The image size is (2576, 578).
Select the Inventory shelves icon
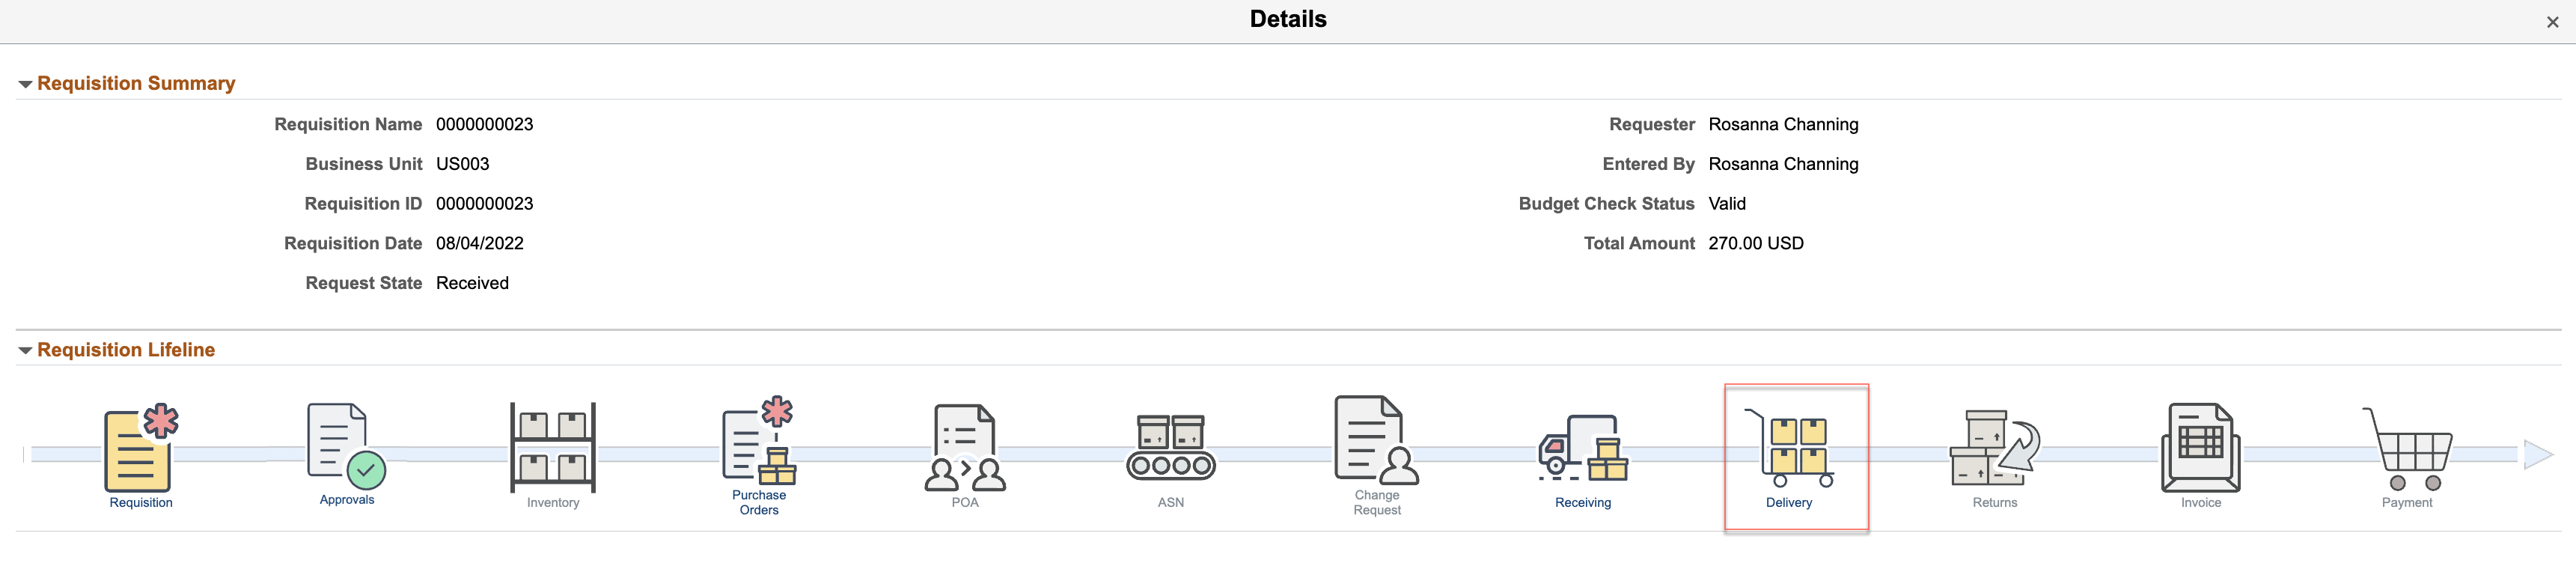coord(553,447)
